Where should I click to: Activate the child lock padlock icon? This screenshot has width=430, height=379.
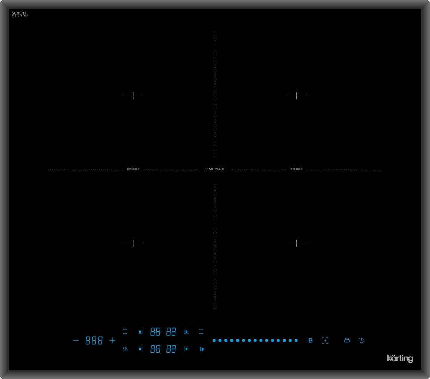click(347, 340)
